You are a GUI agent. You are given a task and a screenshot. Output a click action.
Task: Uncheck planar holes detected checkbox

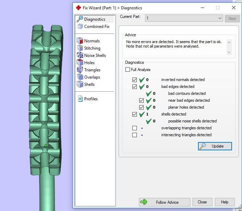coord(141,107)
